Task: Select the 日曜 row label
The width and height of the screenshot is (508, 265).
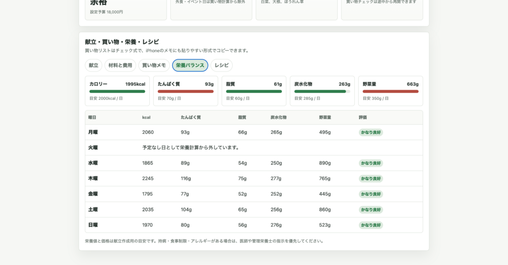Action: pyautogui.click(x=93, y=225)
